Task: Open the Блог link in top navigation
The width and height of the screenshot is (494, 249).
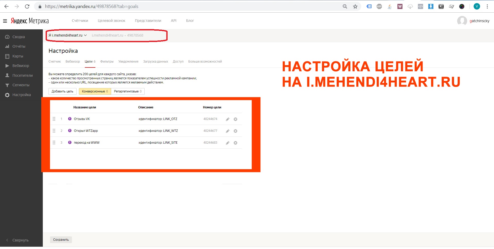Action: pyautogui.click(x=190, y=21)
